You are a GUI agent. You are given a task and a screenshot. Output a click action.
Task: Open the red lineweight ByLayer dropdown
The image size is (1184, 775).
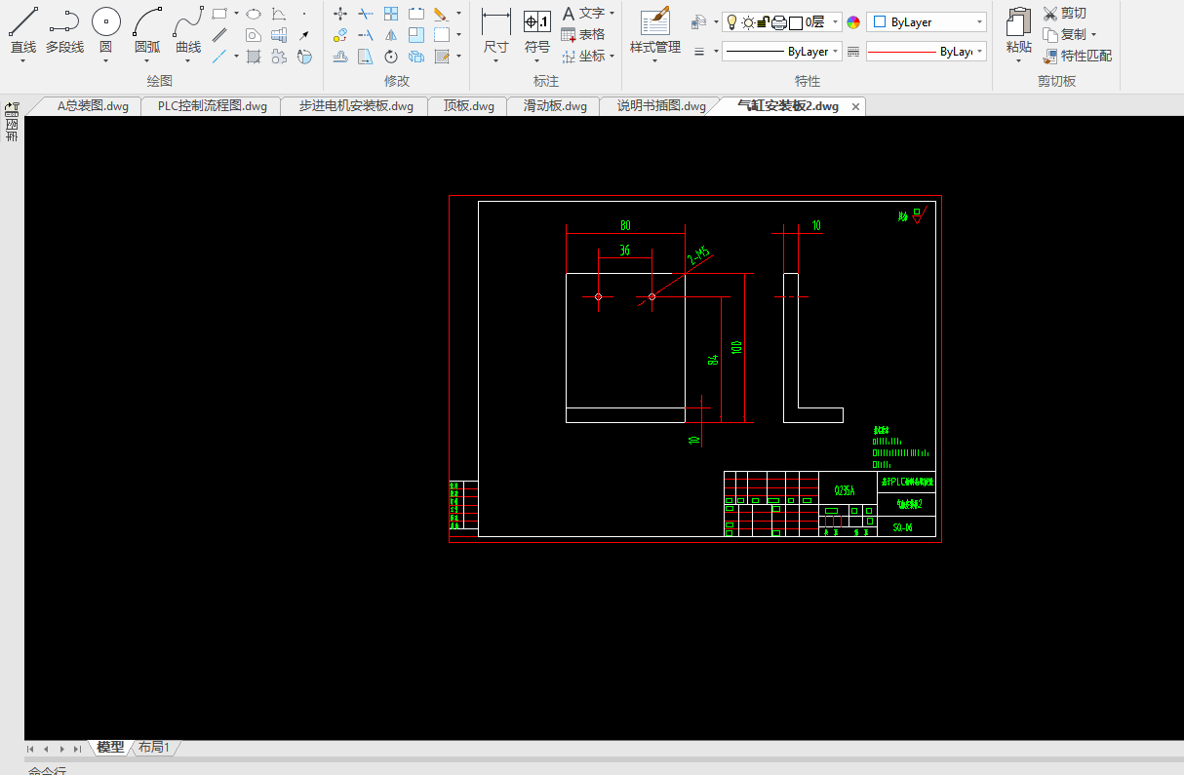(x=927, y=52)
